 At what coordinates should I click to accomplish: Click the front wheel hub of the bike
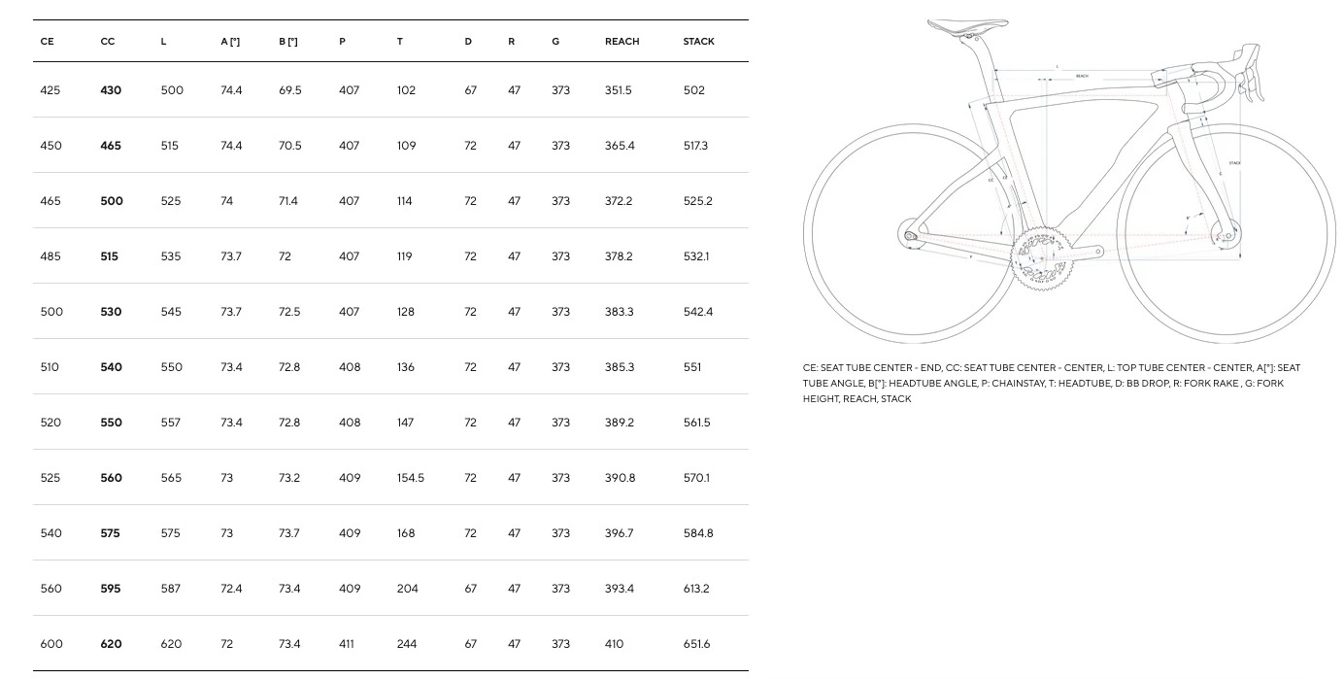click(1227, 234)
